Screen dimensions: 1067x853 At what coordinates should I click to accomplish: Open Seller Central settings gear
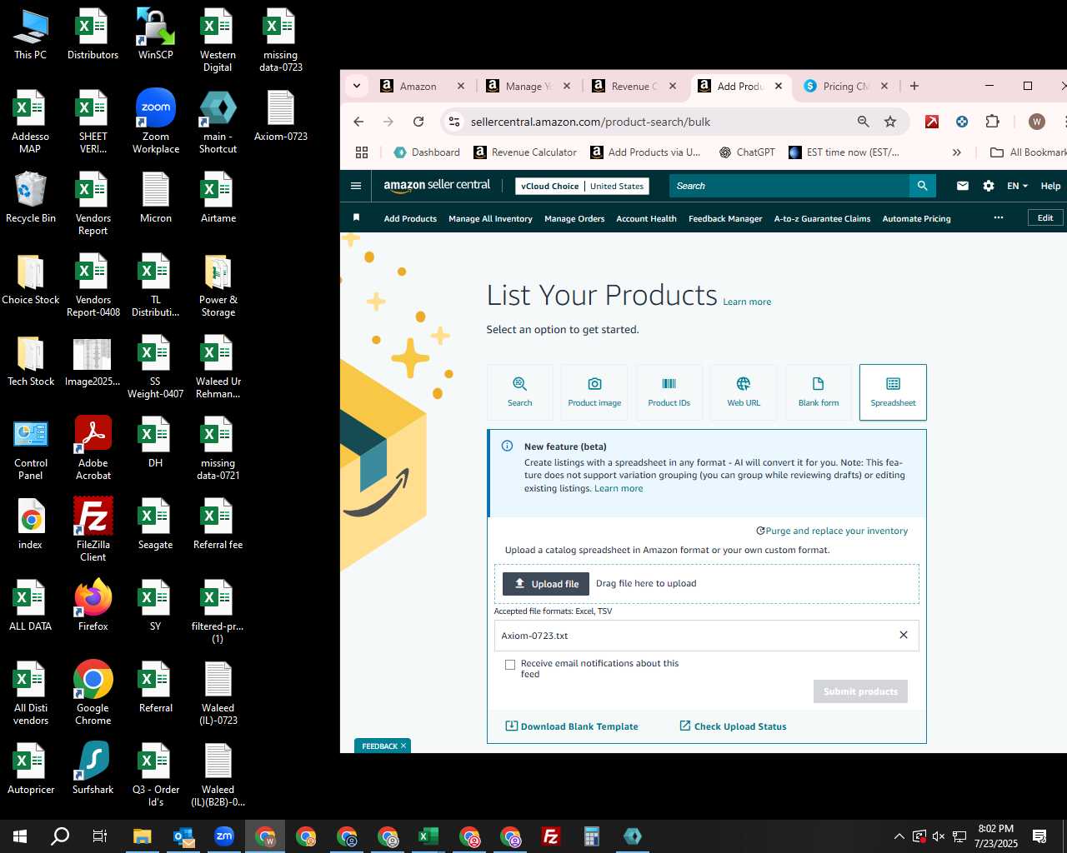coord(988,186)
